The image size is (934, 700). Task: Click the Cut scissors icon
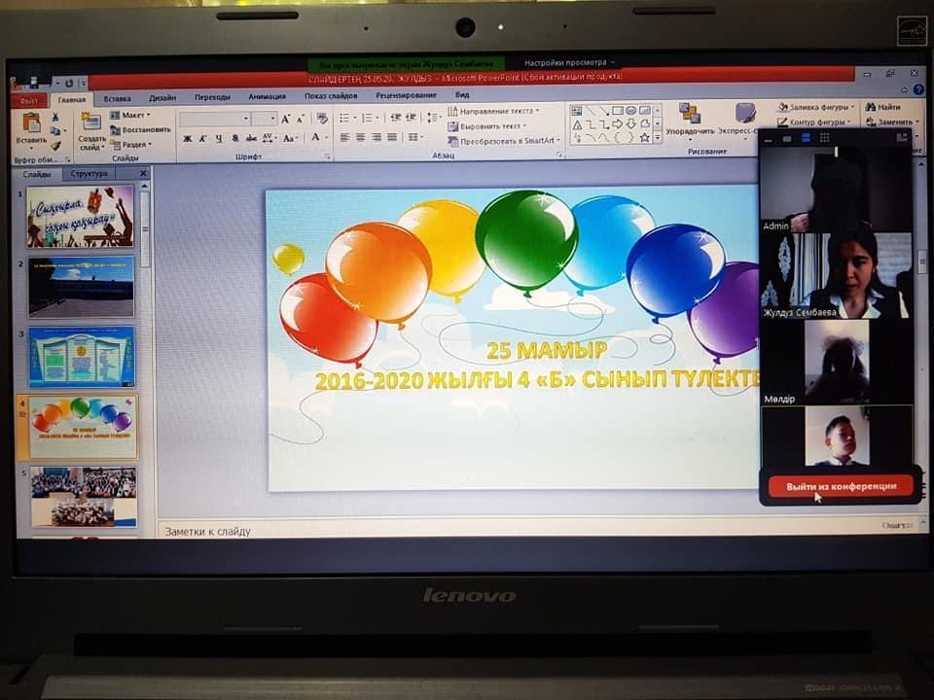tap(55, 117)
